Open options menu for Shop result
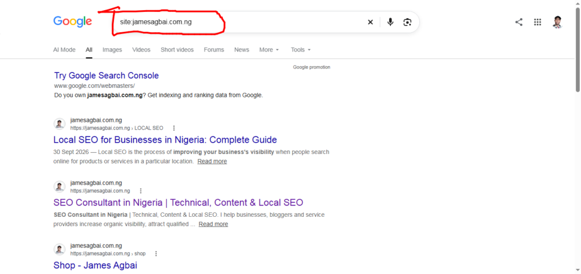 156,254
